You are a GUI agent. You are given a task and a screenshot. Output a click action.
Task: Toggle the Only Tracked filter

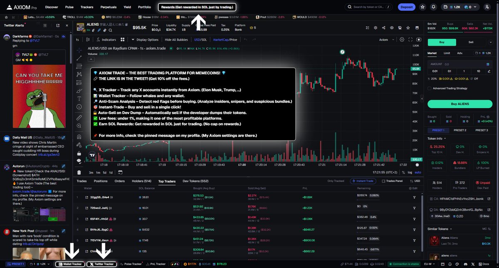point(336,181)
